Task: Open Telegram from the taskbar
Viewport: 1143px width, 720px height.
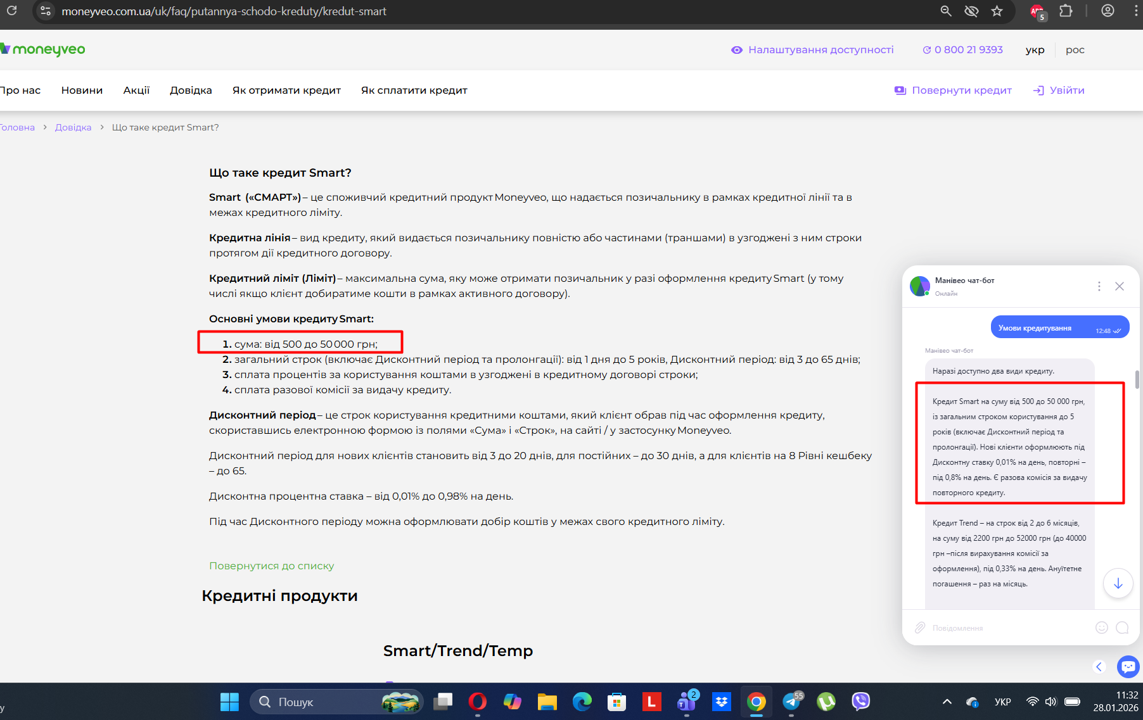Action: (x=791, y=702)
